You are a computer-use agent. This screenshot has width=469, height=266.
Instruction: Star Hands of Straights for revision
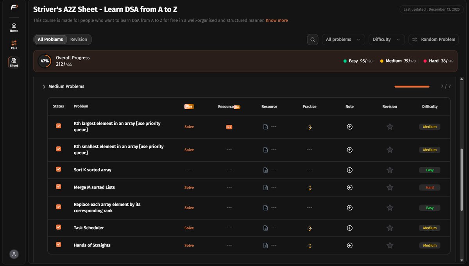[x=390, y=245]
